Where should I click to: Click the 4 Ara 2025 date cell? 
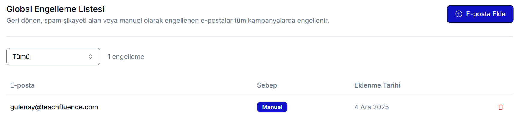click(372, 107)
